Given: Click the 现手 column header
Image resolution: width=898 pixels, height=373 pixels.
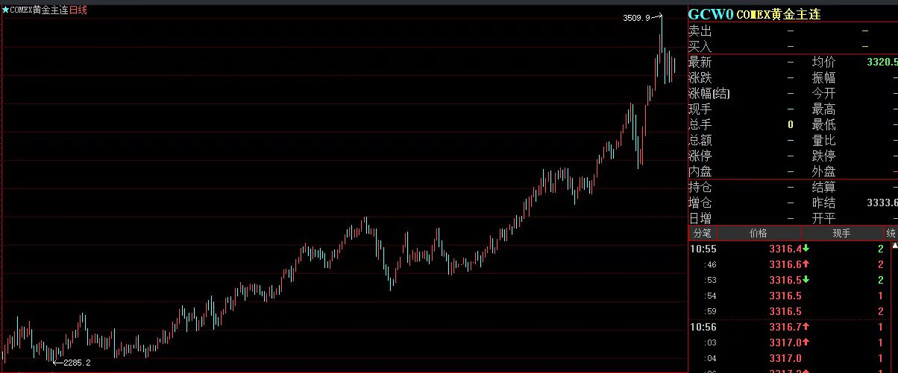Looking at the screenshot, I should point(841,233).
